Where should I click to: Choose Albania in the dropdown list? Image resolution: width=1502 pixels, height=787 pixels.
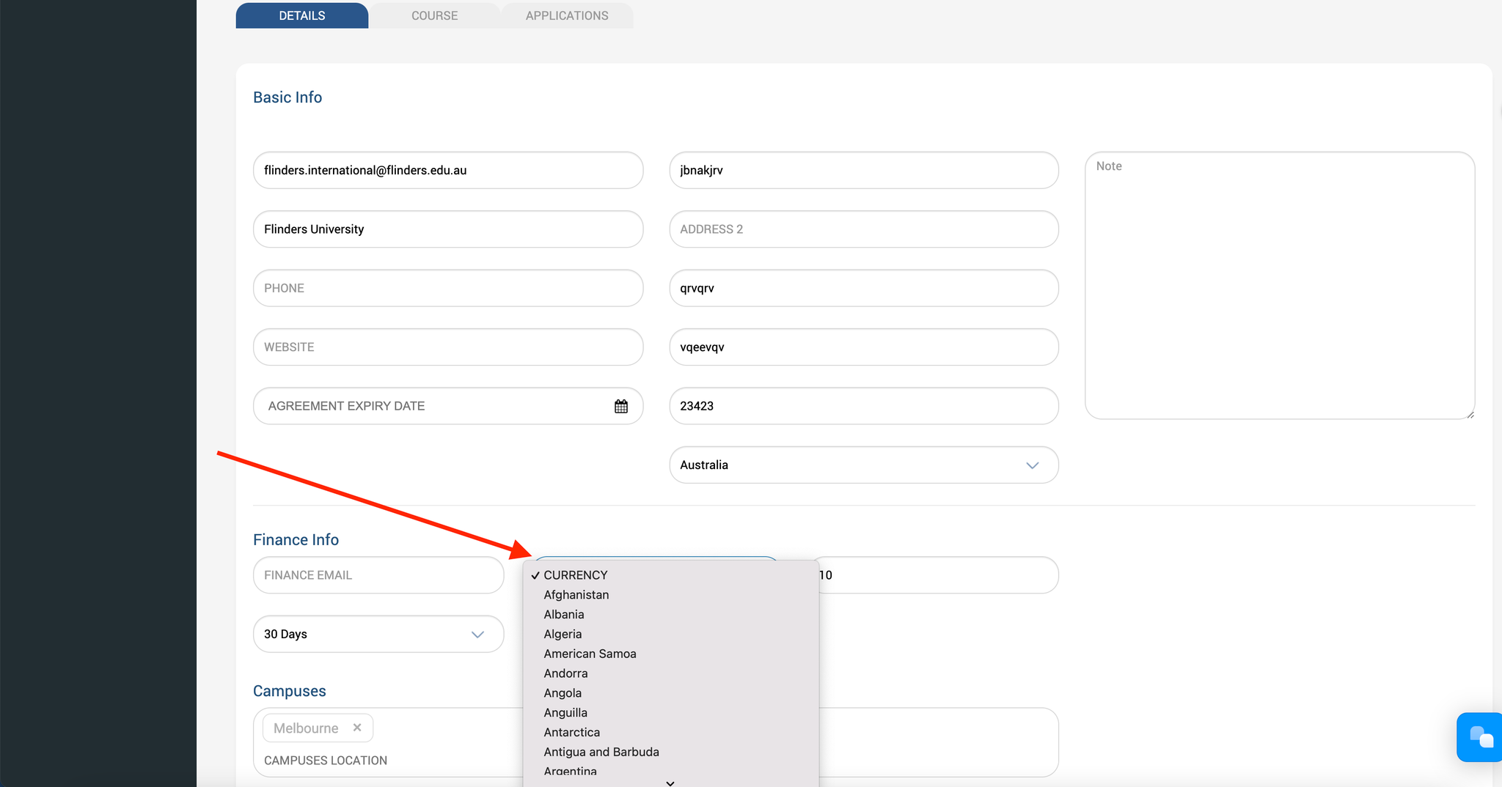coord(563,615)
